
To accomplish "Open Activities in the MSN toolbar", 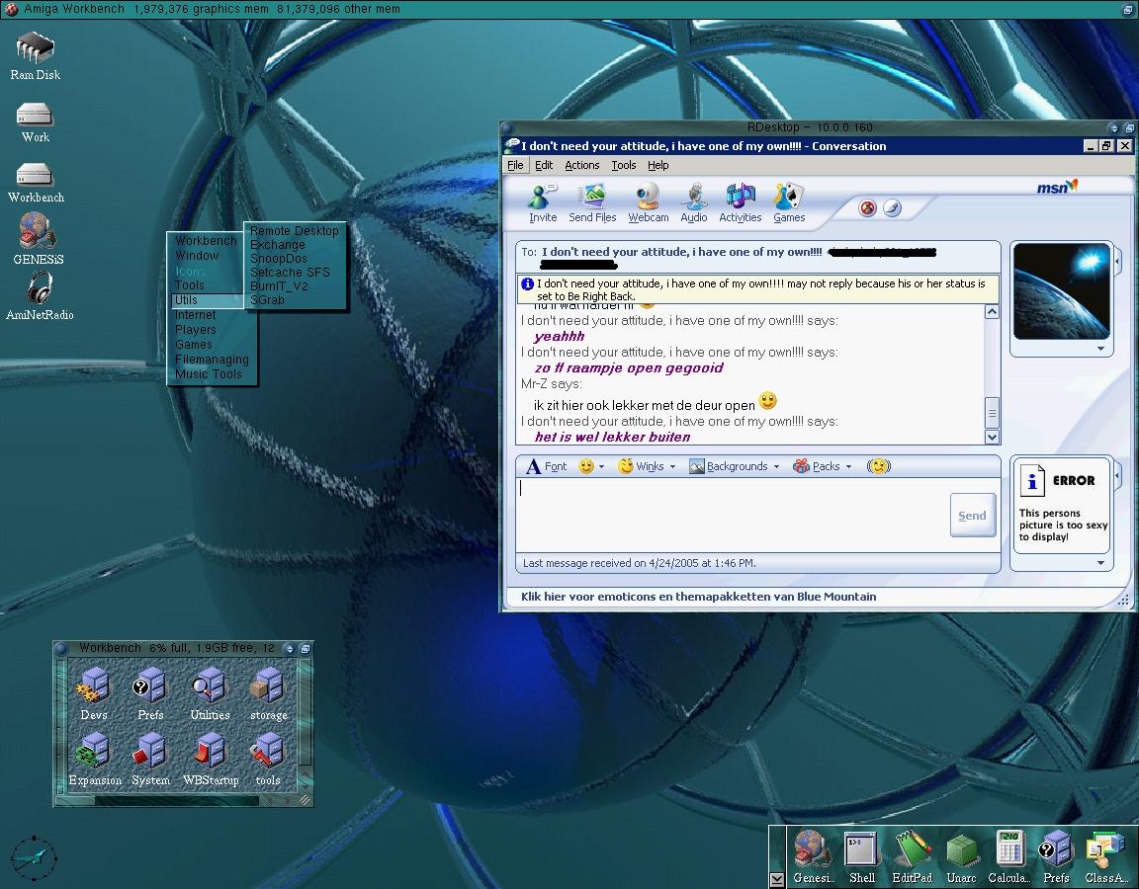I will (x=741, y=202).
